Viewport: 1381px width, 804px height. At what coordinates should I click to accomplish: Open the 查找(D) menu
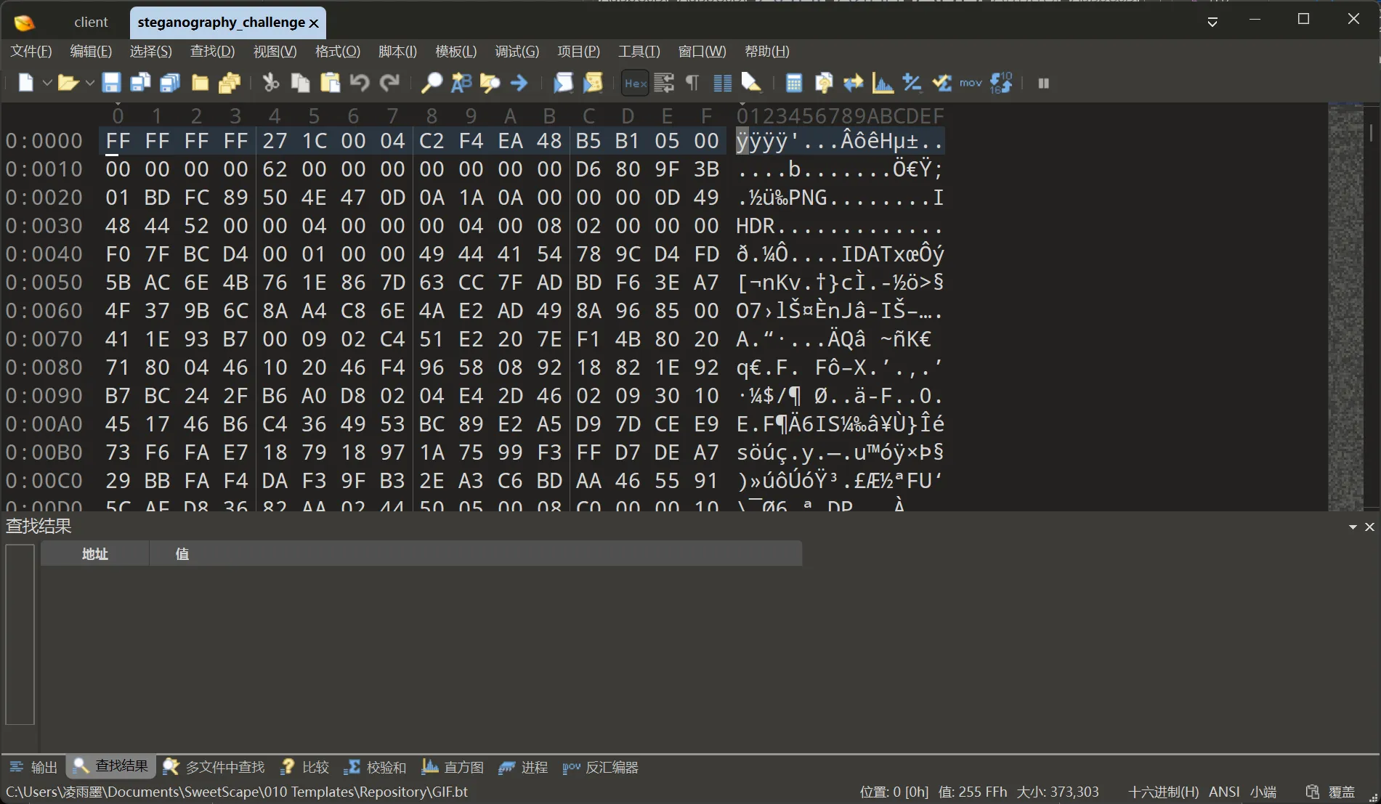[213, 52]
